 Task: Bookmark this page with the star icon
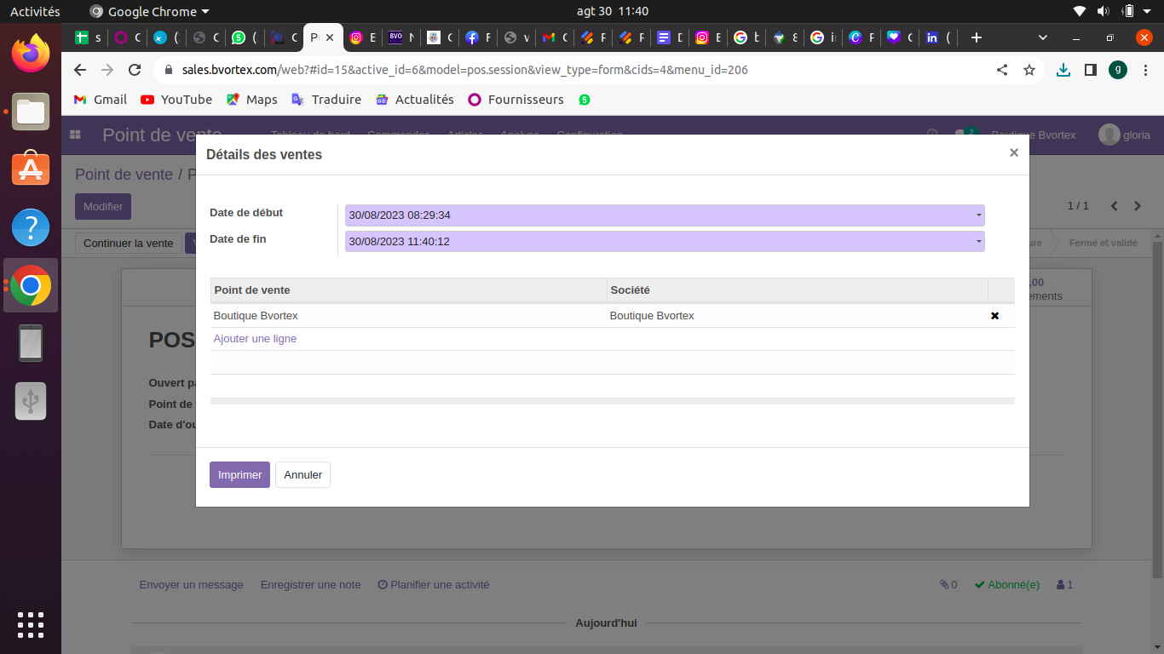pyautogui.click(x=1029, y=70)
